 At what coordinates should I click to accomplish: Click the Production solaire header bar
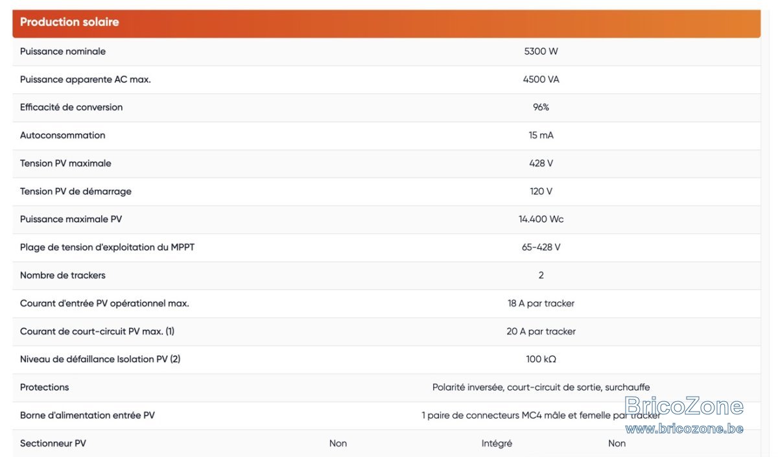[386, 23]
